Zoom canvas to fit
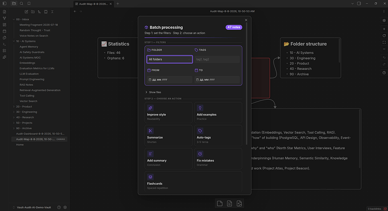This screenshot has height=211, width=388. pyautogui.click(x=384, y=43)
